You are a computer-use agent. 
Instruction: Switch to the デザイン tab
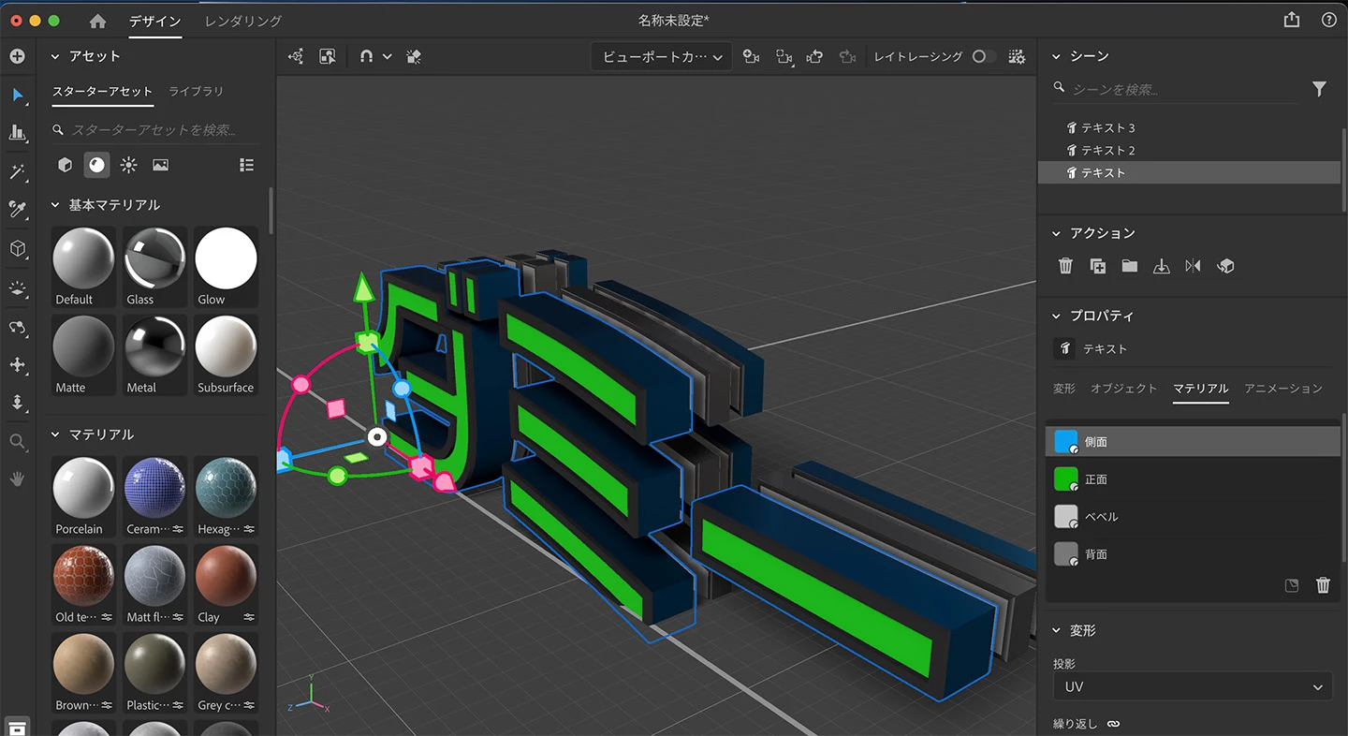tap(154, 21)
